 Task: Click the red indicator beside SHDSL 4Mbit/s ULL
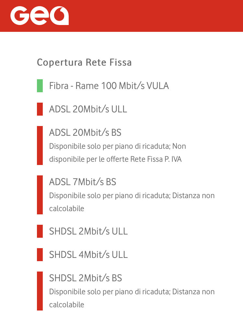[x=40, y=255]
